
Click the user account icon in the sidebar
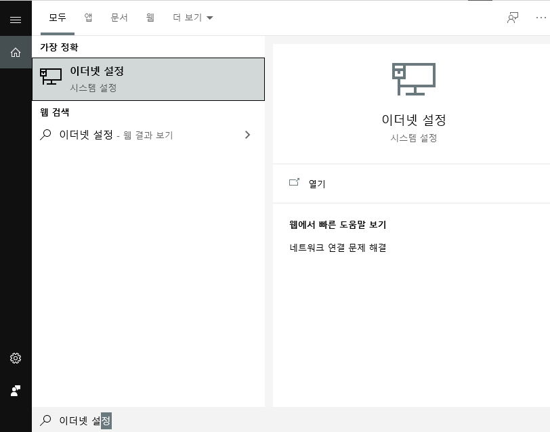16,391
